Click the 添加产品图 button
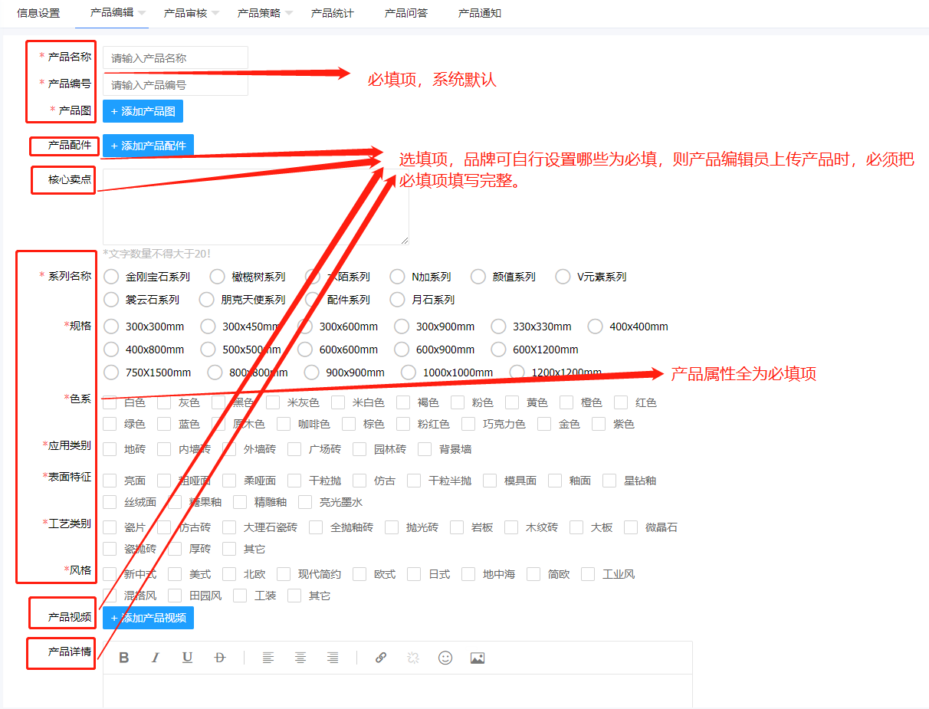Image resolution: width=929 pixels, height=709 pixels. pyautogui.click(x=143, y=111)
